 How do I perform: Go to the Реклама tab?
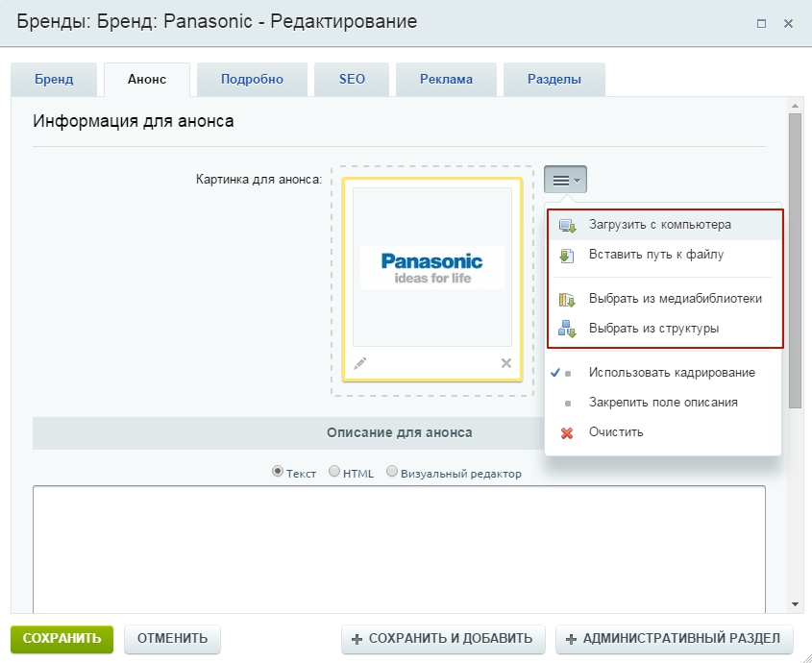[x=447, y=79]
